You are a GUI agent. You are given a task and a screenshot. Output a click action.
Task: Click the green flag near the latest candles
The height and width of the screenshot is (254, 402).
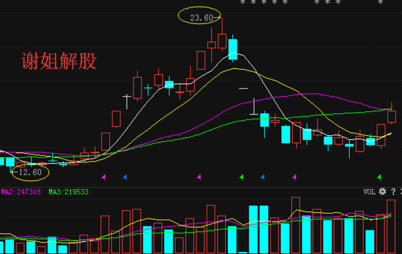click(x=379, y=177)
